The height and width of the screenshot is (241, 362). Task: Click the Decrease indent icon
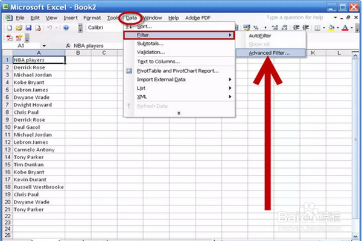296,28
